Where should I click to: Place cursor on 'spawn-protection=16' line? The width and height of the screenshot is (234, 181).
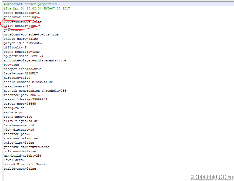22,13
